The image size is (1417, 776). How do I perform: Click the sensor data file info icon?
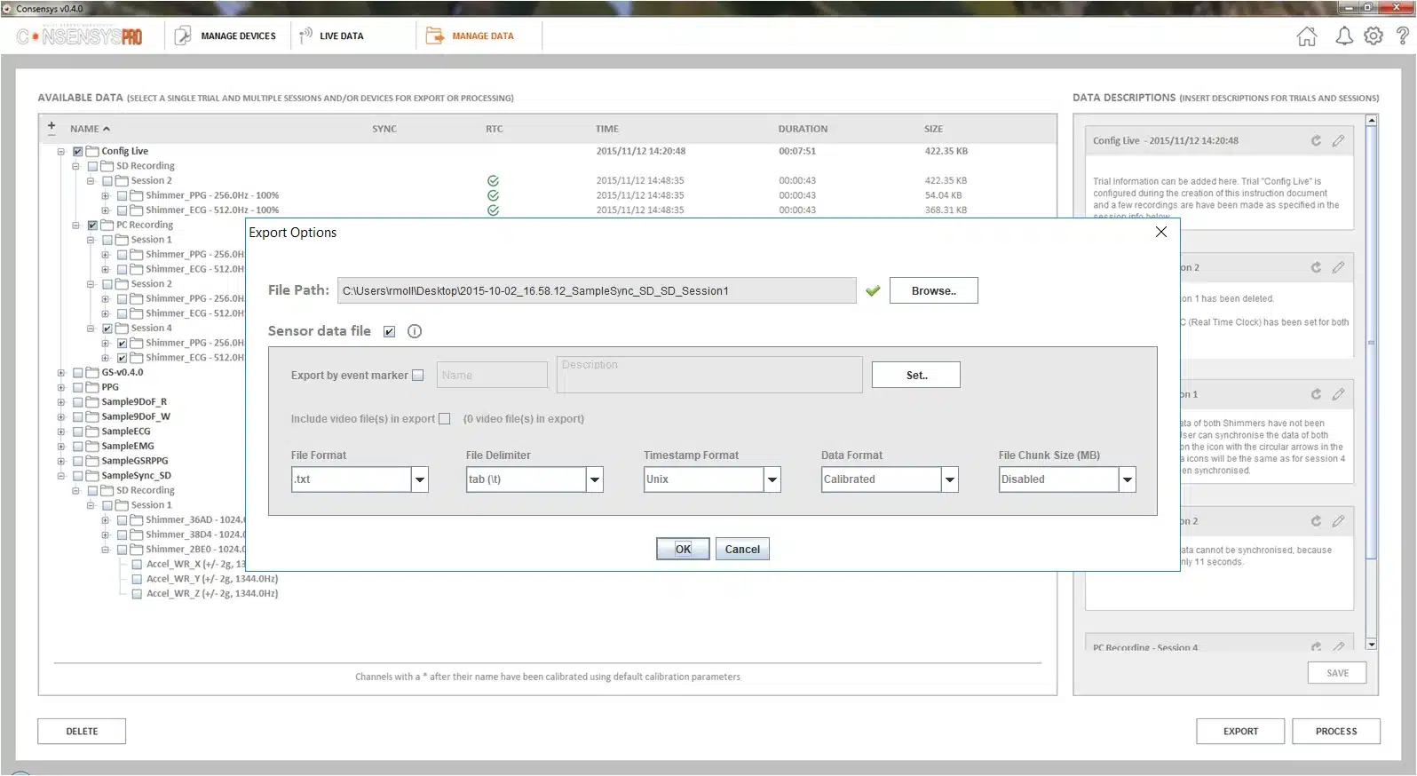pyautogui.click(x=415, y=331)
